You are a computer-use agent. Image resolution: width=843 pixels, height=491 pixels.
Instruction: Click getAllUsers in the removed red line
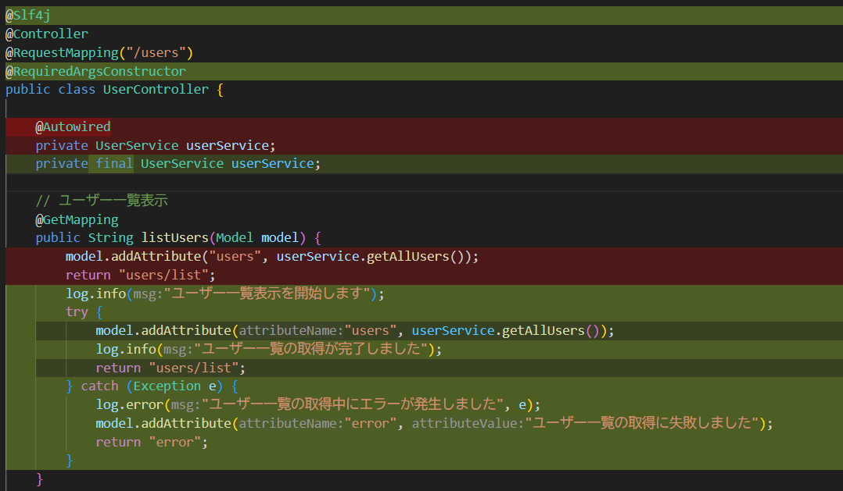click(x=407, y=257)
